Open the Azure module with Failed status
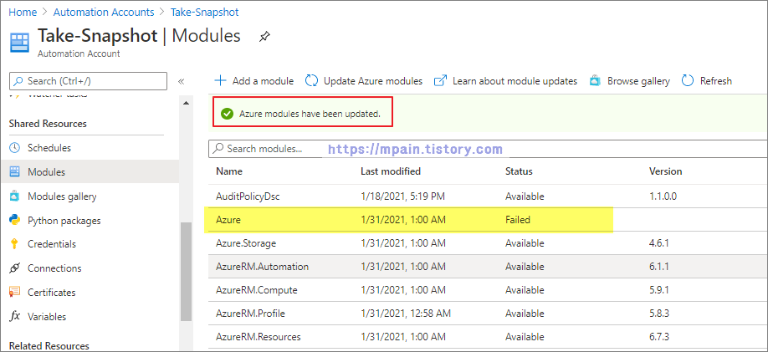Screen dimensions: 768x352 click(x=488, y=220)
